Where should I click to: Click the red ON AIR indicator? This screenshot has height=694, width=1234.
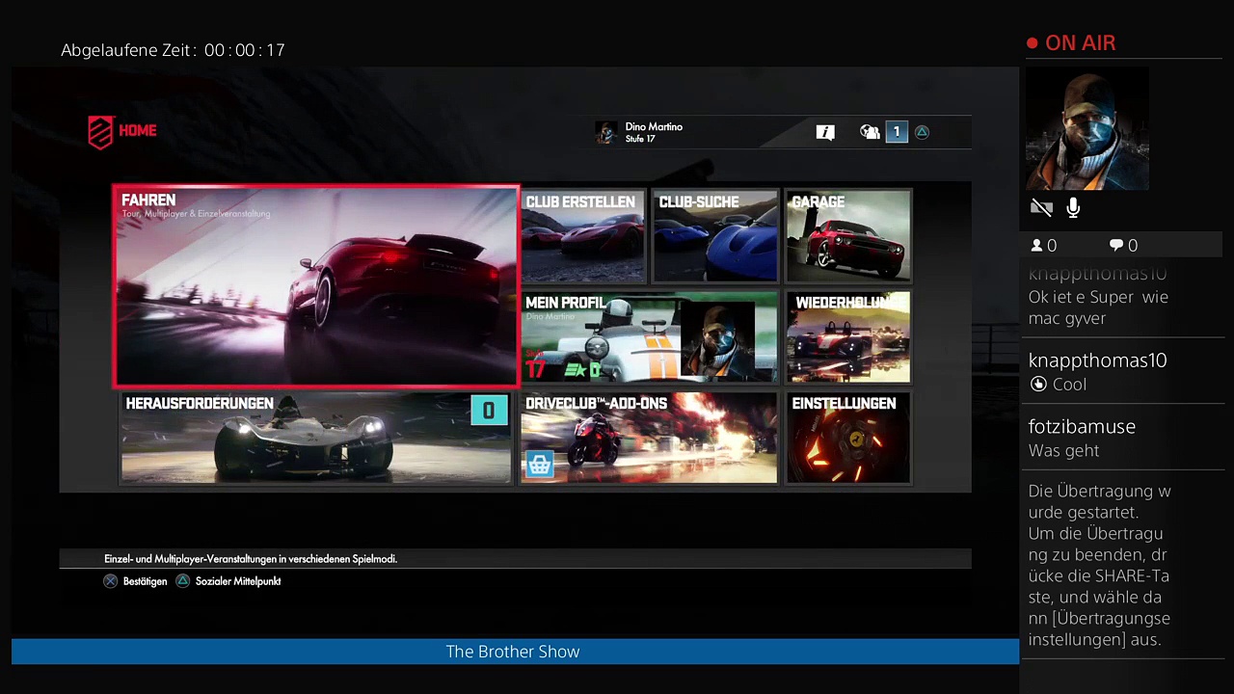click(x=1071, y=43)
